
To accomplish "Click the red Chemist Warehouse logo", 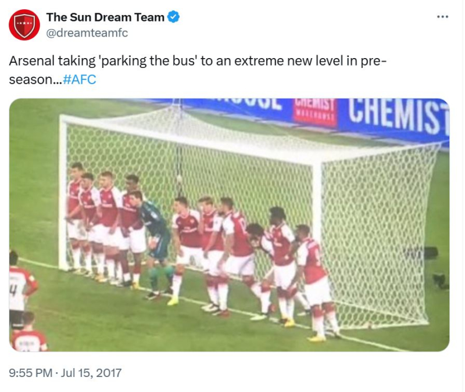I will coord(314,112).
